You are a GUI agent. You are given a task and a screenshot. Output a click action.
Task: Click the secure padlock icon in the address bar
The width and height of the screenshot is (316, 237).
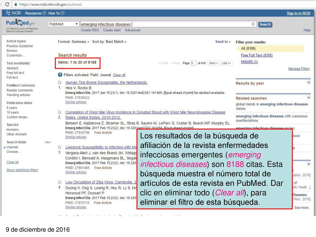(16, 4)
